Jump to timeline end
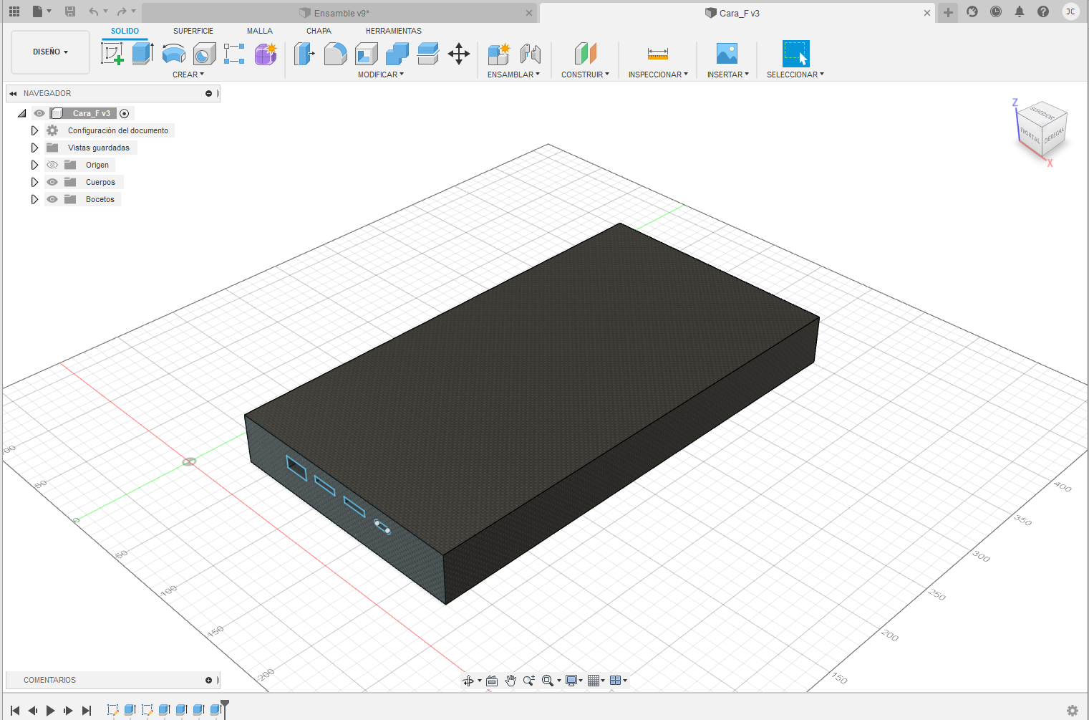The width and height of the screenshot is (1089, 720). click(x=87, y=710)
